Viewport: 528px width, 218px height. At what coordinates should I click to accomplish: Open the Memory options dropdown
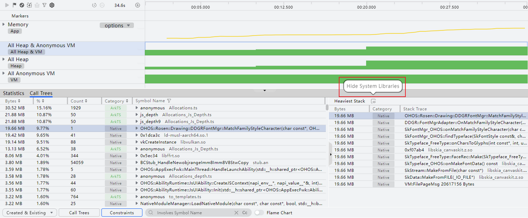(117, 26)
